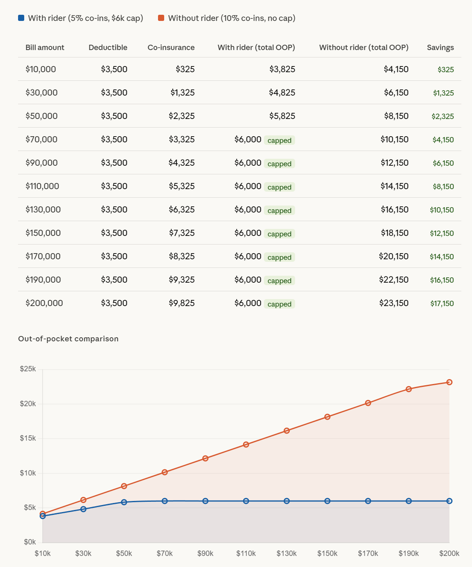
Task: Click the $150k x-axis label
Action: point(327,553)
